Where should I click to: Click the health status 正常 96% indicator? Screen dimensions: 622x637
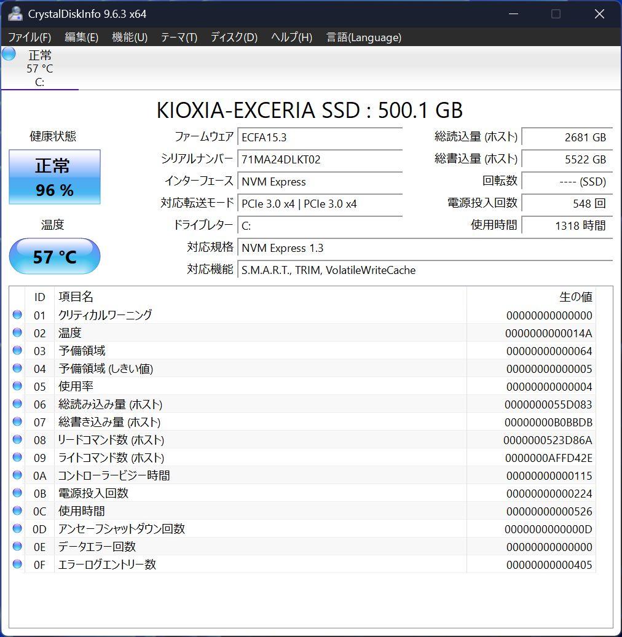click(x=54, y=177)
